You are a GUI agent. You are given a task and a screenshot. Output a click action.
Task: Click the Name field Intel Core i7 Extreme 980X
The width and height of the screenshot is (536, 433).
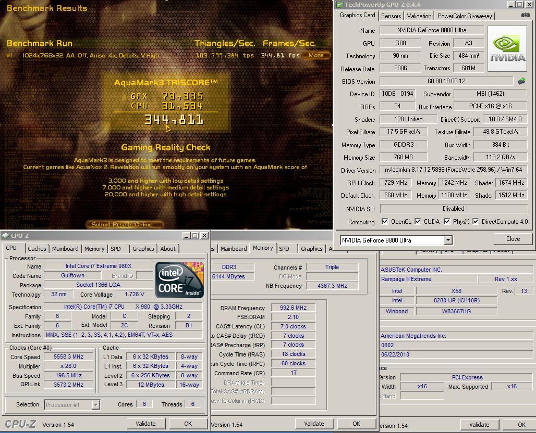99,266
